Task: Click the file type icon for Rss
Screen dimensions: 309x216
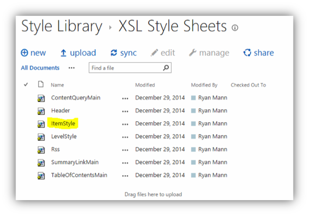Action: [x=41, y=150]
